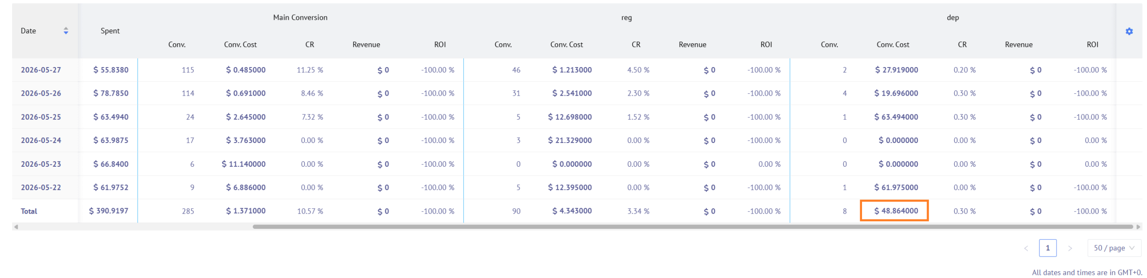This screenshot has height=278, width=1147.
Task: Open table column settings gear icon
Action: coord(1129,31)
